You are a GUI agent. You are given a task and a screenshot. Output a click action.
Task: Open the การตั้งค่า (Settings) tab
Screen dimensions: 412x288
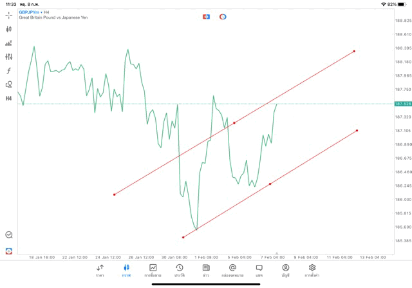(x=312, y=271)
